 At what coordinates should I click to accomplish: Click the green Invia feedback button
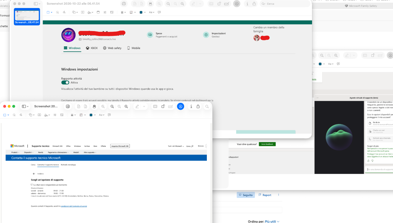coord(267,144)
